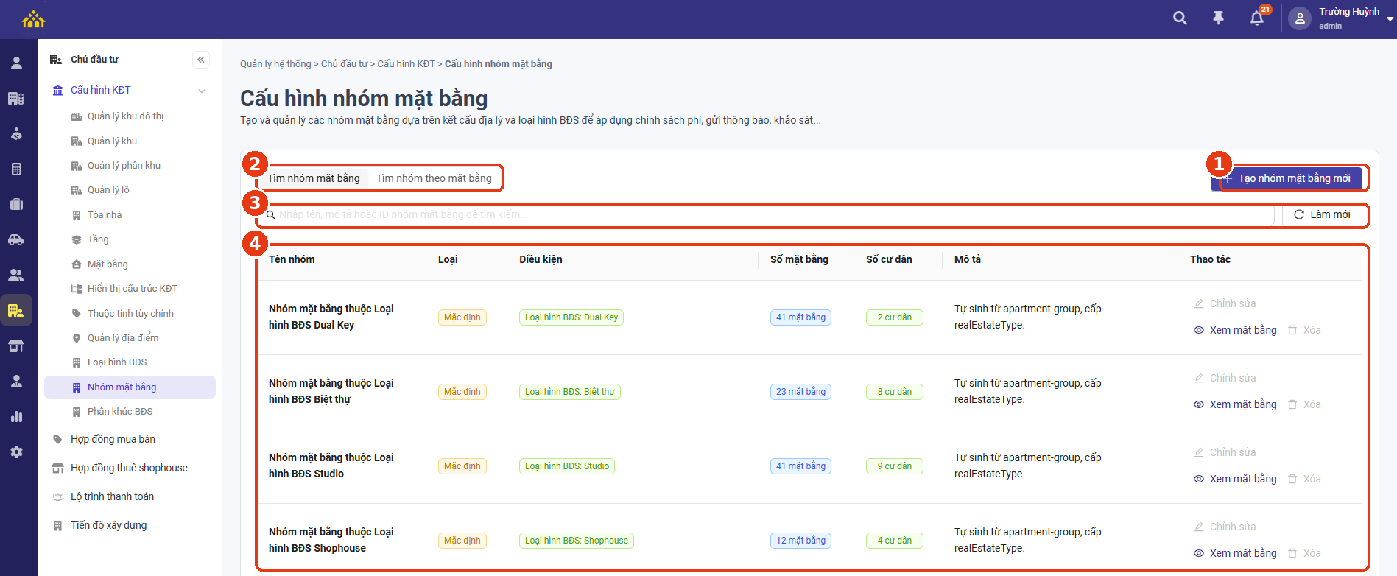This screenshot has width=1397, height=576.
Task: Open the user account dropdown arrow
Action: pyautogui.click(x=1390, y=19)
